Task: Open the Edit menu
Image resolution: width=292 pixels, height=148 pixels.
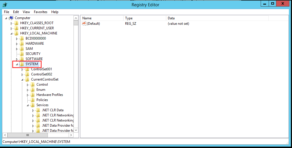Action: click(16, 12)
